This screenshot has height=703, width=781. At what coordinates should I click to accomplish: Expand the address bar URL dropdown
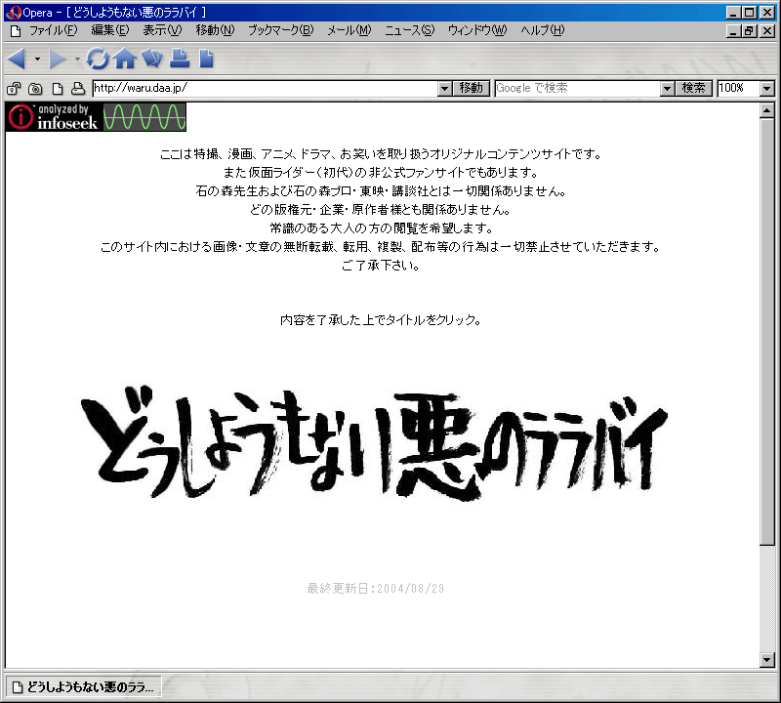click(445, 89)
